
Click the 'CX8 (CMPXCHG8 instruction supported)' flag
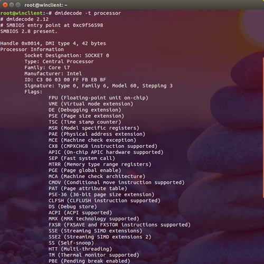pos(103,146)
